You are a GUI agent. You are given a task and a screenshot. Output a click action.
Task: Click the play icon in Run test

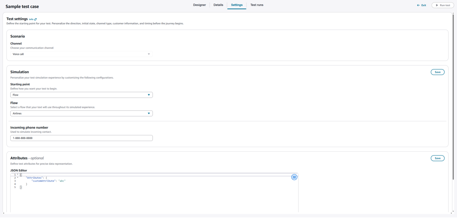point(437,5)
